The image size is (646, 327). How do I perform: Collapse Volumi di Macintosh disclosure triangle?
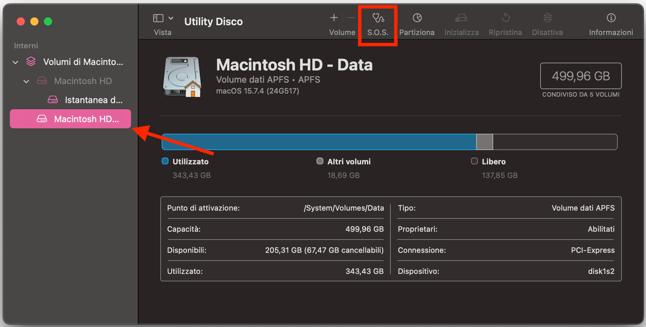click(x=15, y=62)
